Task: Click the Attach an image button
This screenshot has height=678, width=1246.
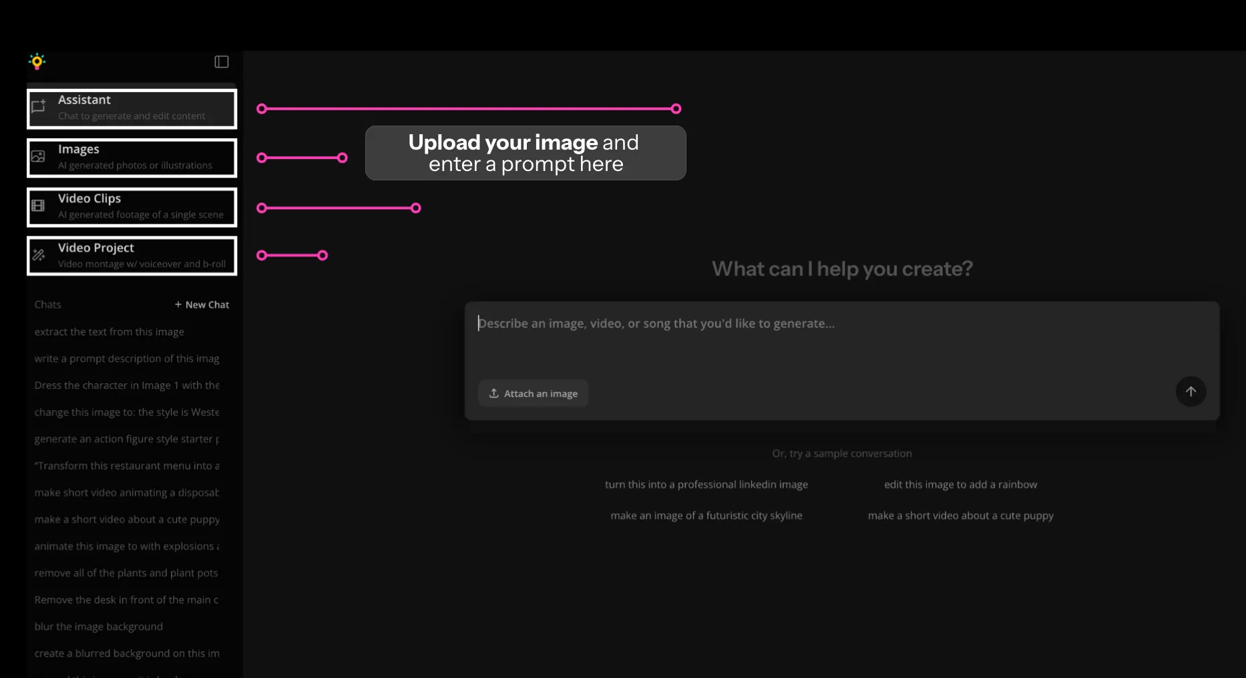Action: click(x=533, y=393)
